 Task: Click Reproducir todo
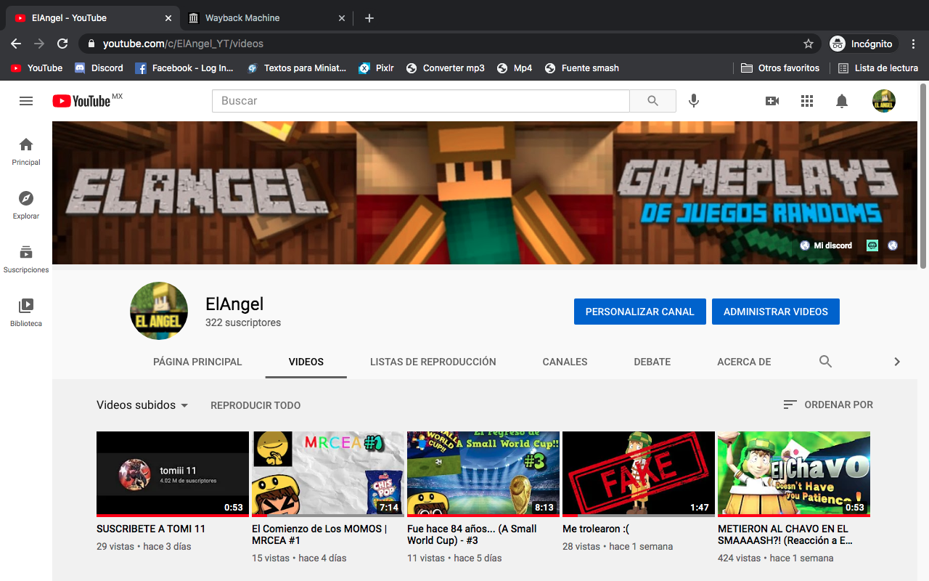click(255, 405)
